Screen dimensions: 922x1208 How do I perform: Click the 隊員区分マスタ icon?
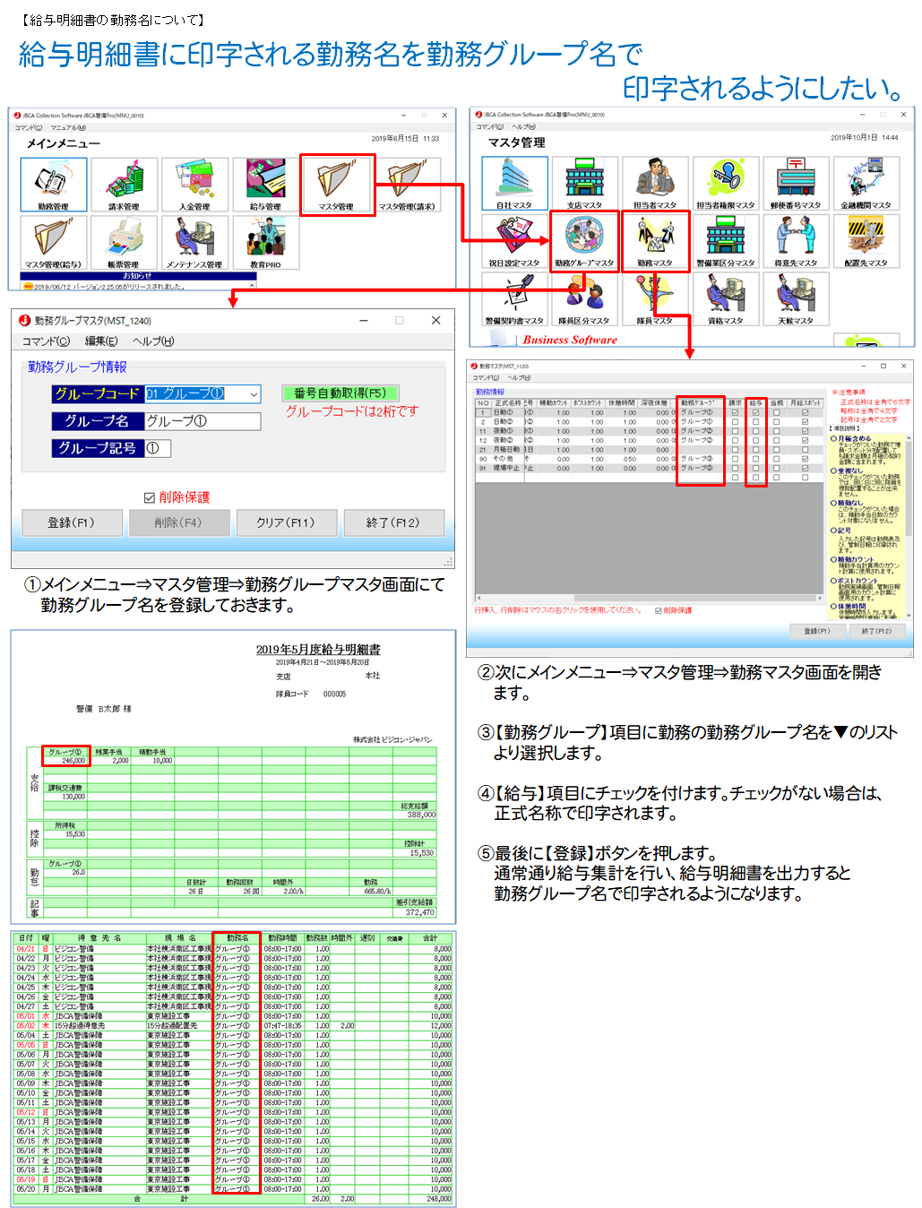tap(584, 297)
